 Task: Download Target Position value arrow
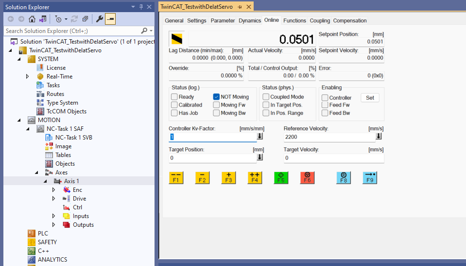260,157
